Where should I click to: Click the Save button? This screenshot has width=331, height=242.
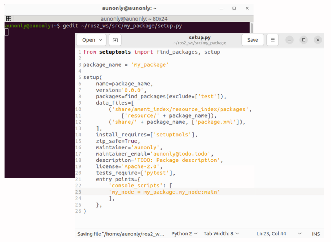point(252,40)
